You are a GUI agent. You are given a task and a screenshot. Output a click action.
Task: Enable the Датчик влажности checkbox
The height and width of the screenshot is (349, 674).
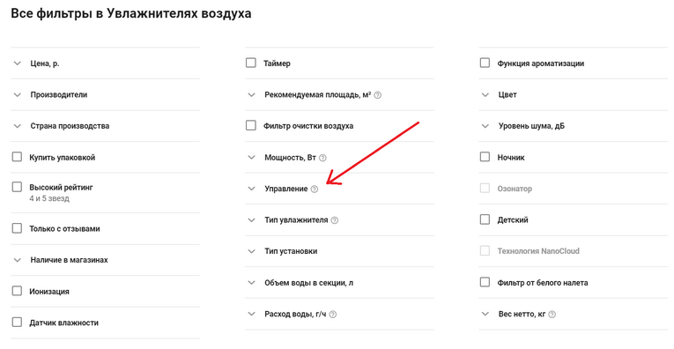tap(17, 323)
